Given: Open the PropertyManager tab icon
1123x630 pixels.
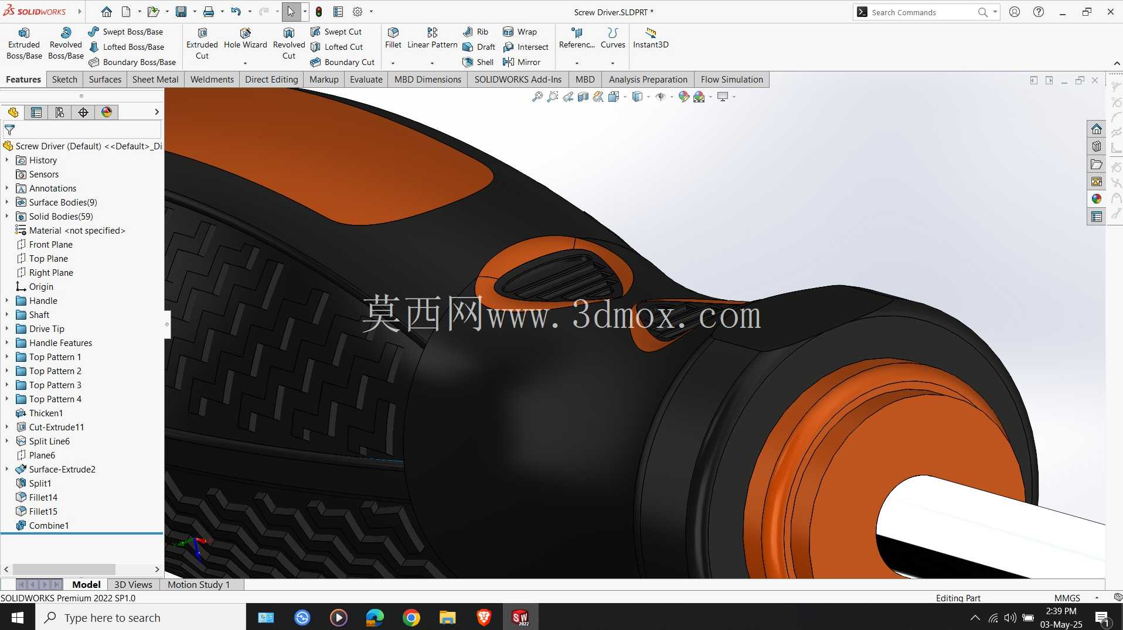Looking at the screenshot, I should [36, 112].
